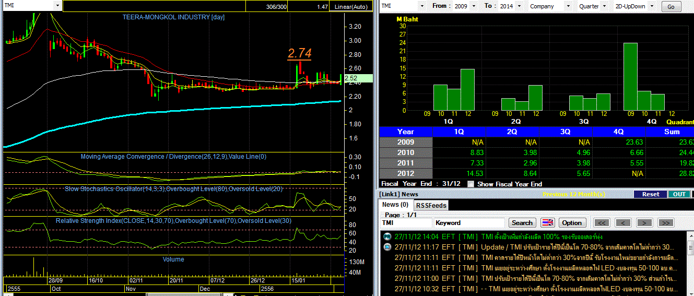Expand the 2D-UpDown chart style dropdown
The height and width of the screenshot is (296, 694).
coord(652,6)
